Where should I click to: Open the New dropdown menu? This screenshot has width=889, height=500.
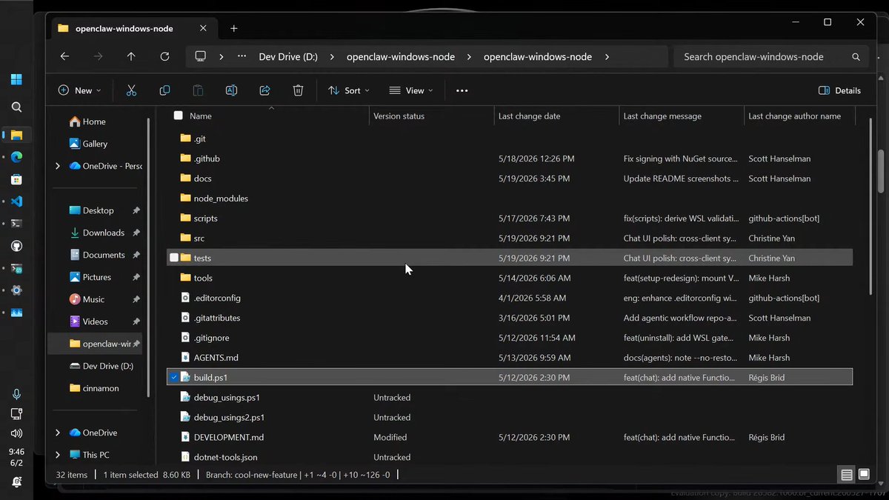(x=79, y=90)
